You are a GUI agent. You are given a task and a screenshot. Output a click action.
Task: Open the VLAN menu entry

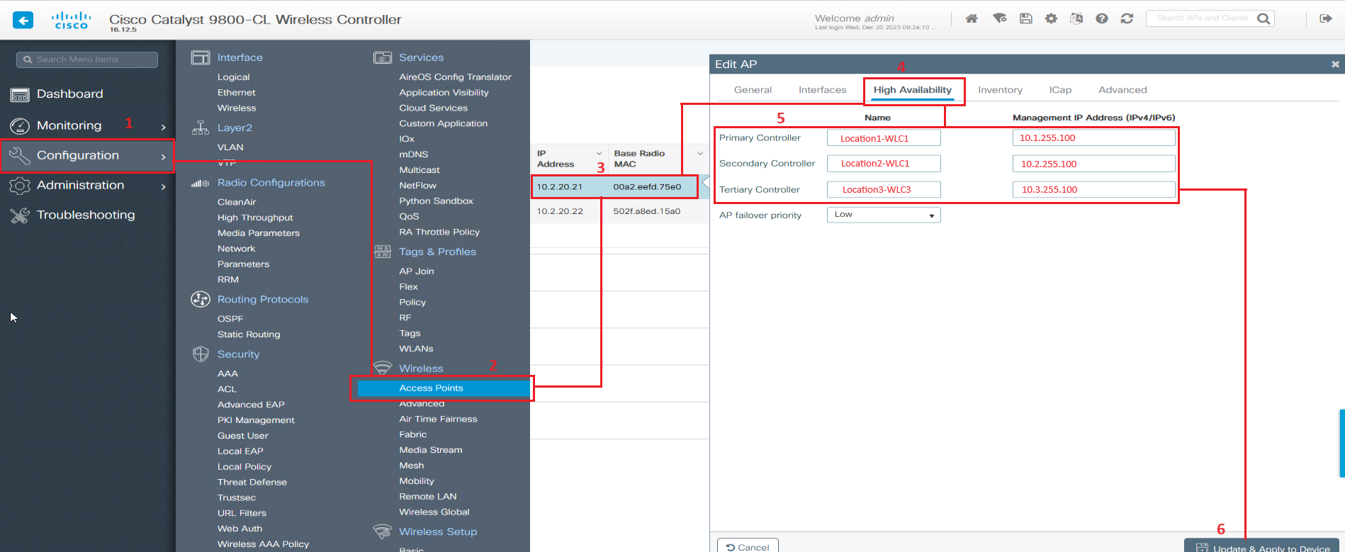pos(230,147)
